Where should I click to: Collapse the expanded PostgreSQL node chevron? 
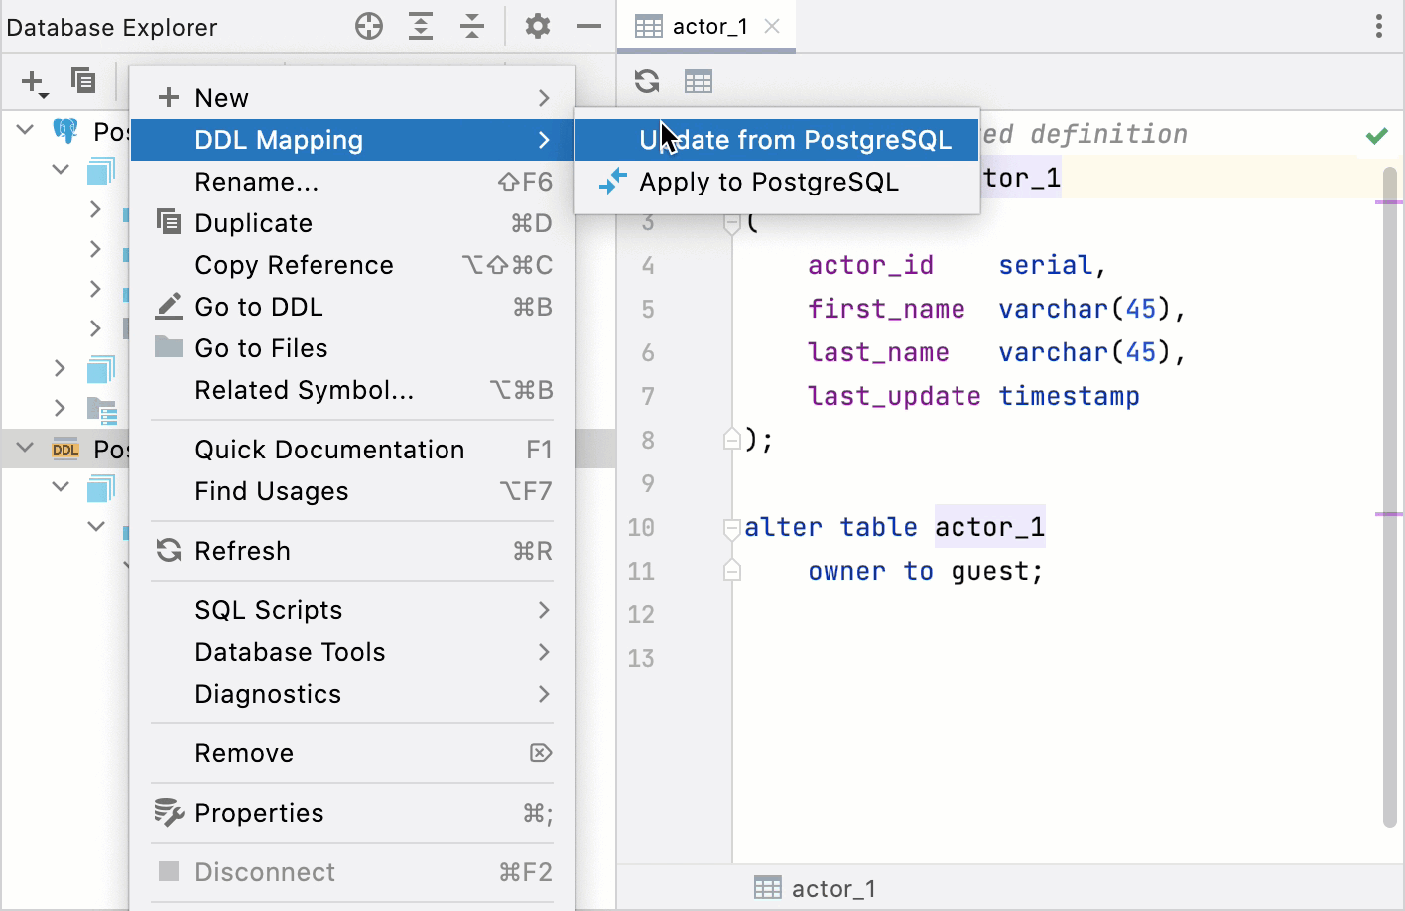click(25, 130)
